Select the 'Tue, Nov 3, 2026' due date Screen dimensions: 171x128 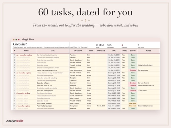114,106
